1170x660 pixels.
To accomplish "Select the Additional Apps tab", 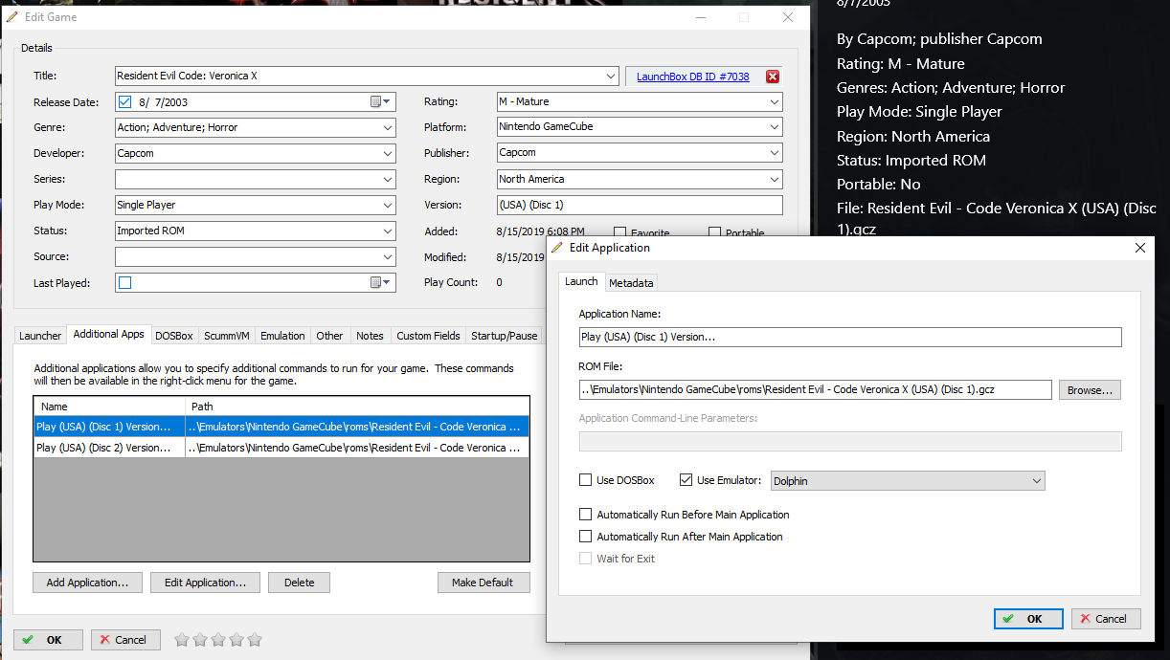I will click(x=109, y=334).
